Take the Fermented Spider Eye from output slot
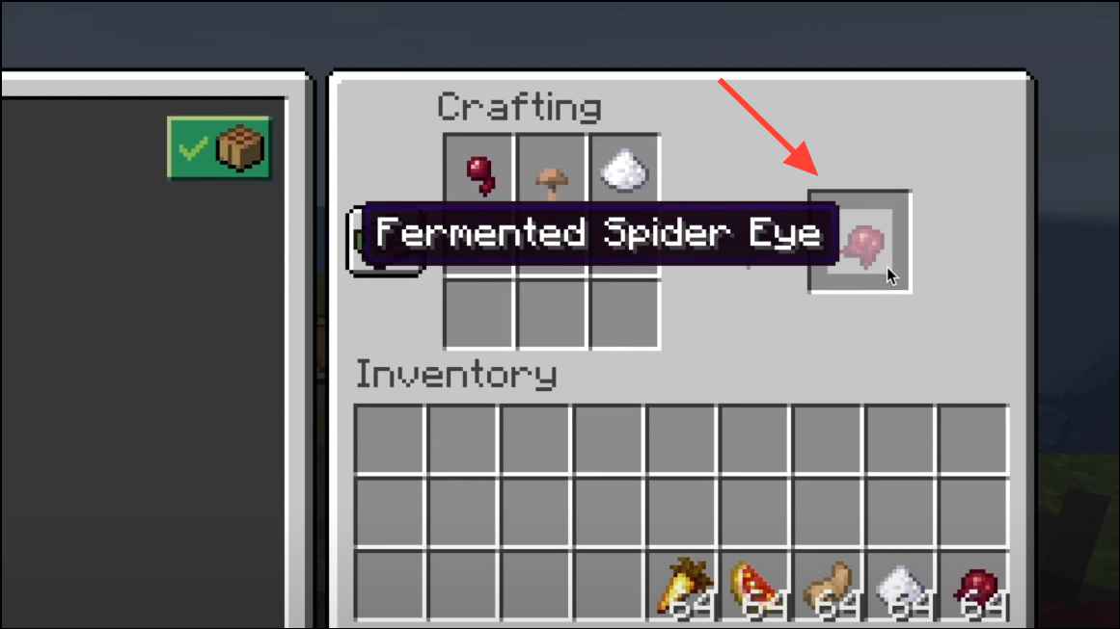This screenshot has width=1120, height=629. (860, 242)
